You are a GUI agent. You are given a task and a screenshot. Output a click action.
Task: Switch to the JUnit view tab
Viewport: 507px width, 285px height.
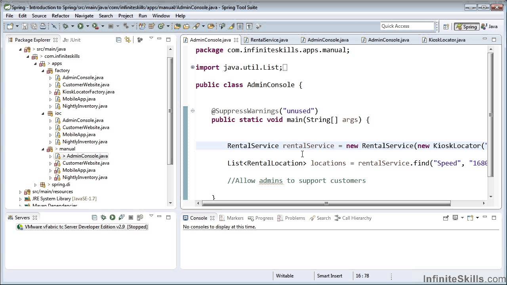click(x=71, y=40)
